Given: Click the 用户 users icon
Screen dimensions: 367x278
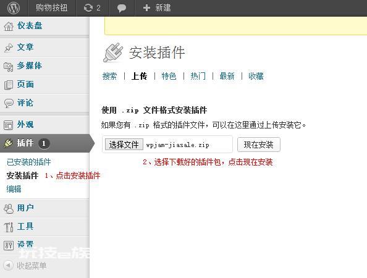Looking at the screenshot, I should coord(9,208).
